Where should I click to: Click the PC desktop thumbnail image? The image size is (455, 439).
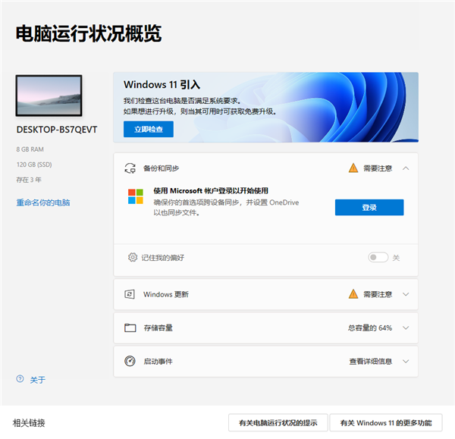click(x=49, y=96)
